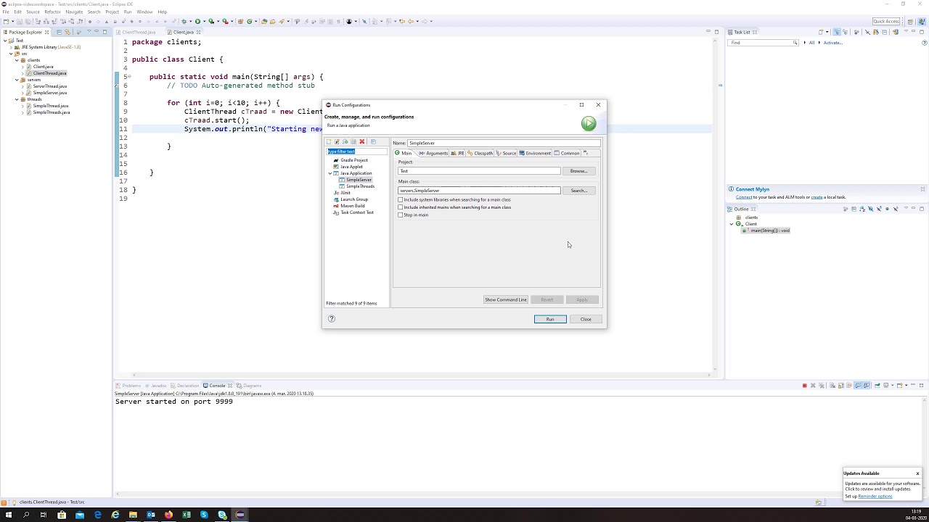Viewport: 929px width, 522px height.
Task: Click Show Command Line button
Action: click(506, 299)
